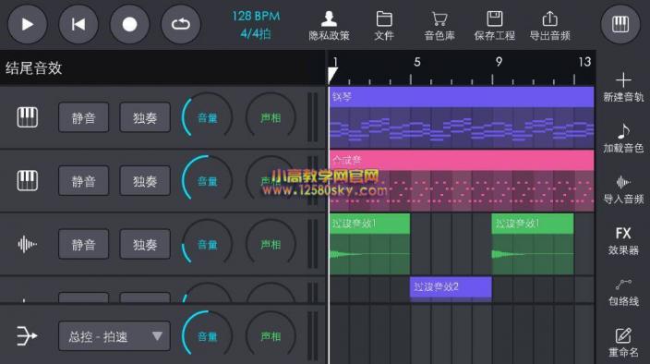The image size is (650, 364).
Task: Jump to bar 9 on the timeline ruler
Action: [x=499, y=62]
